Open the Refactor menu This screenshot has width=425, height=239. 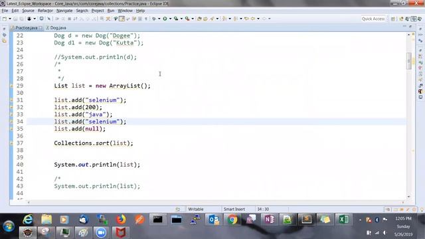point(45,11)
